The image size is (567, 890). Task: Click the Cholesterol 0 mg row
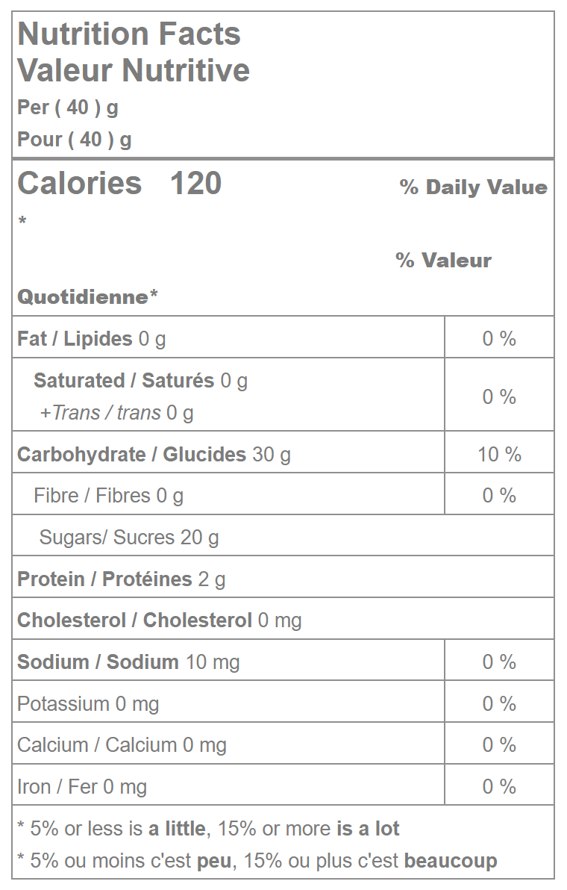(x=159, y=620)
